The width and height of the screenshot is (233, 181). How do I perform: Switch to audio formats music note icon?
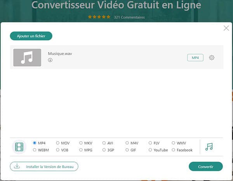click(209, 147)
